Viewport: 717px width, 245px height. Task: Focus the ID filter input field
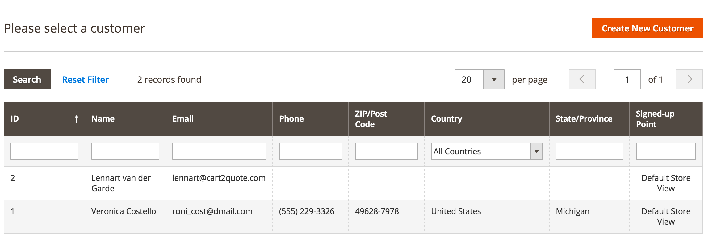pos(44,151)
